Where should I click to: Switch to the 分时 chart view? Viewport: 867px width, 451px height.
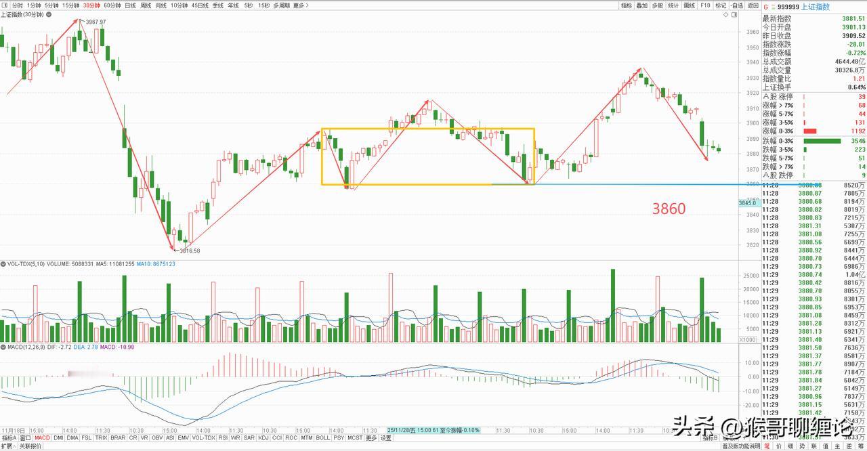[18, 5]
